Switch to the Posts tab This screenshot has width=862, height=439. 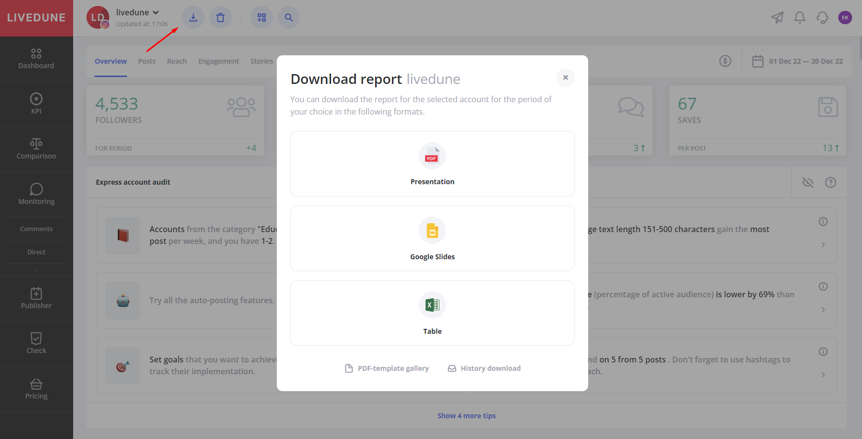click(x=147, y=61)
